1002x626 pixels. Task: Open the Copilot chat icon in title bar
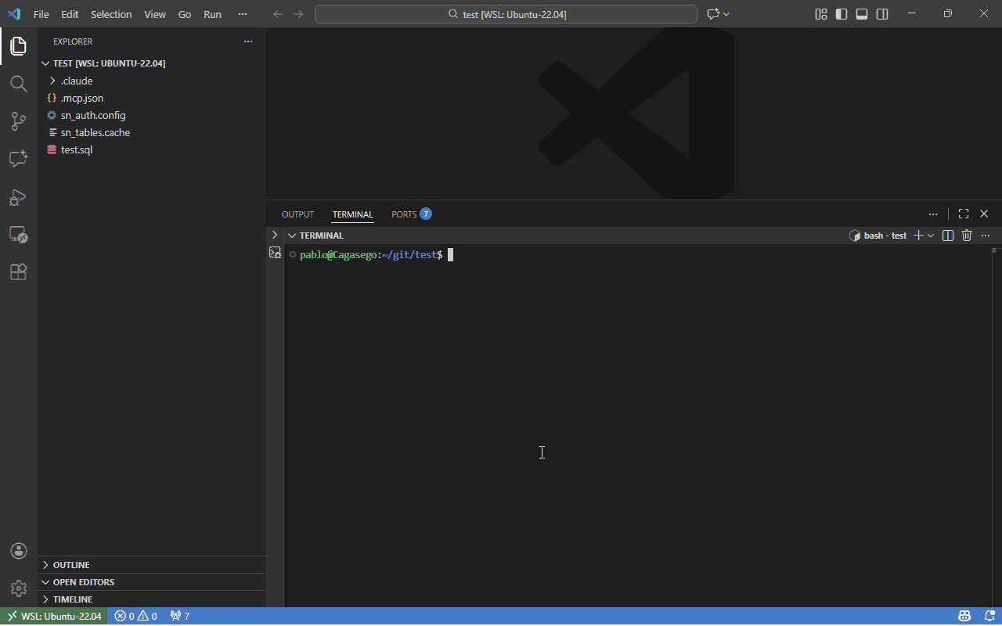(x=713, y=14)
